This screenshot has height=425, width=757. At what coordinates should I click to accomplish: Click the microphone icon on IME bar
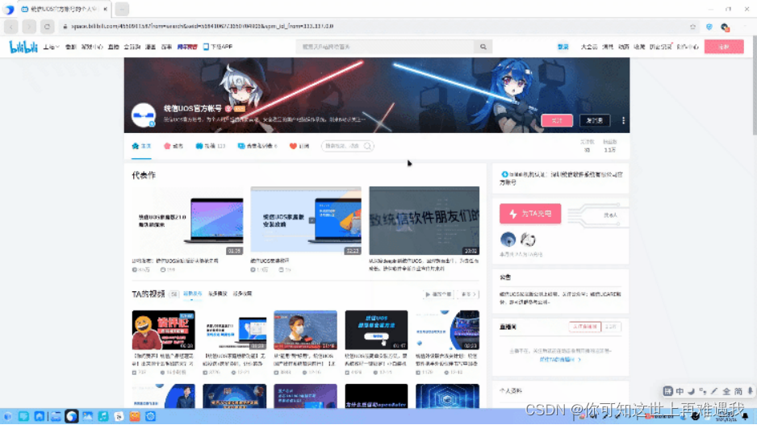(x=750, y=392)
